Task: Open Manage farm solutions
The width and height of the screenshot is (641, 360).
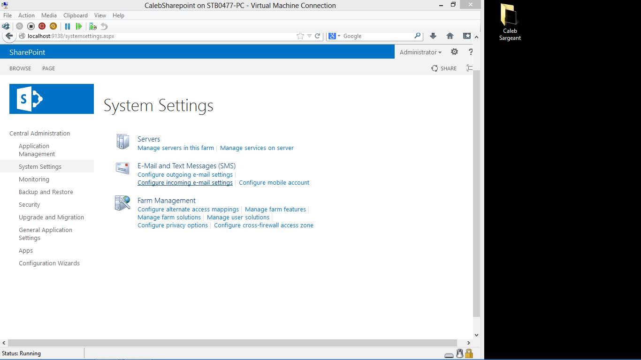Action: 169,217
